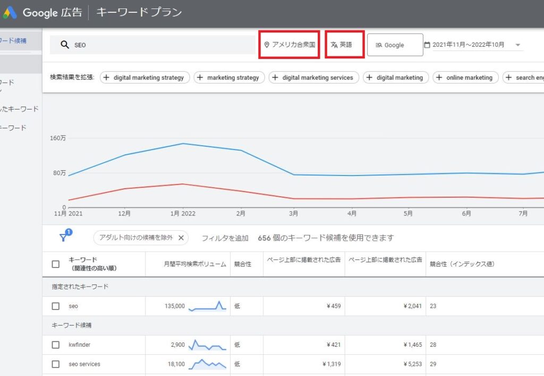The width and height of the screenshot is (544, 376).
Task: Sort by キーワード（関連性の高い順） column header
Action: pos(92,264)
